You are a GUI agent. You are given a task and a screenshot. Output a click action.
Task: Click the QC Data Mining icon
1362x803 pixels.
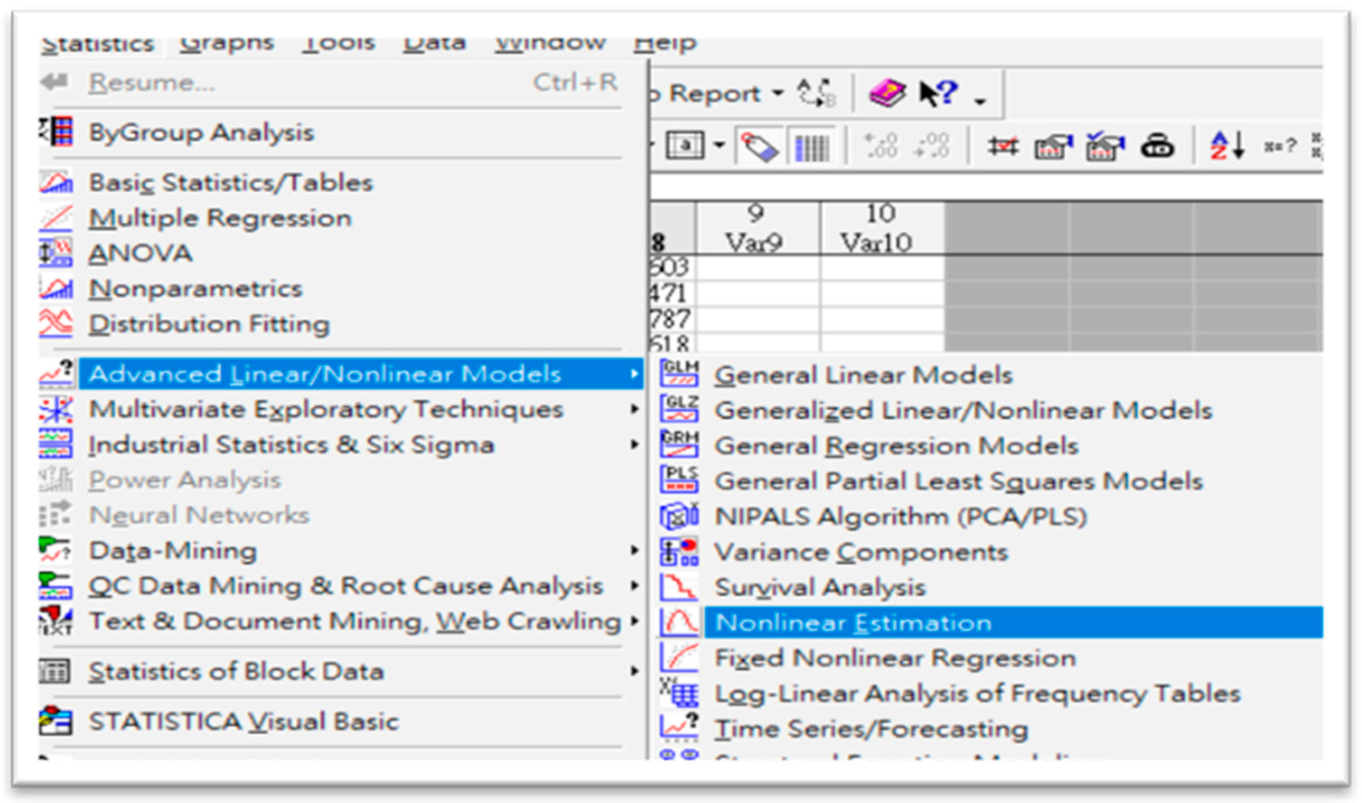56,585
